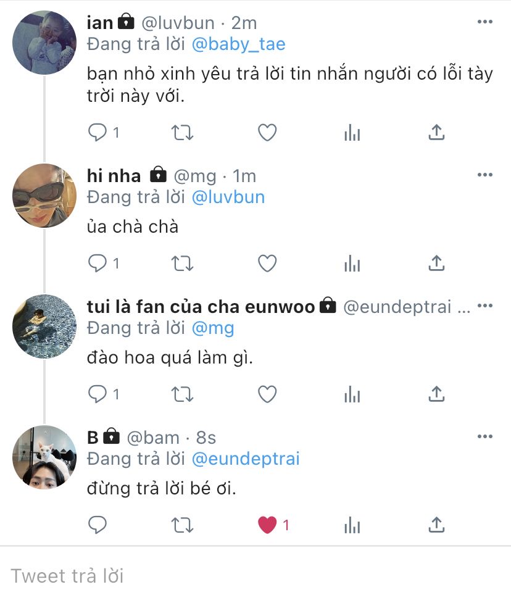This screenshot has height=595, width=511.
Task: Open more options for ian's tweet
Action: [485, 22]
